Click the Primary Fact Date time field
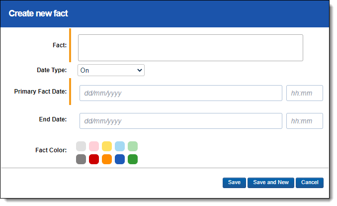Viewport: 337px width, 206px height. (x=304, y=93)
